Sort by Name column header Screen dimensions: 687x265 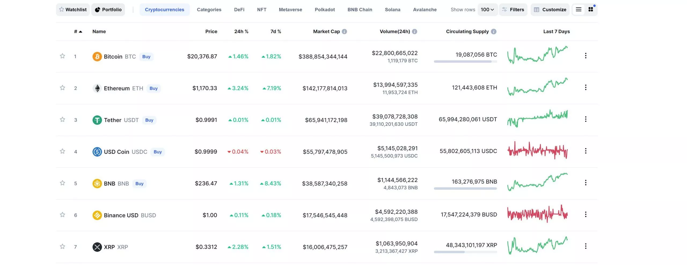(99, 32)
